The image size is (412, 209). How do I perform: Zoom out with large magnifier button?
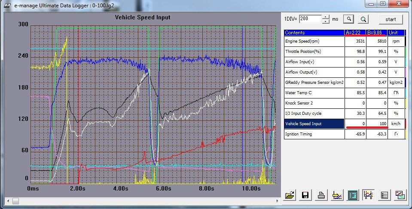tap(363, 19)
